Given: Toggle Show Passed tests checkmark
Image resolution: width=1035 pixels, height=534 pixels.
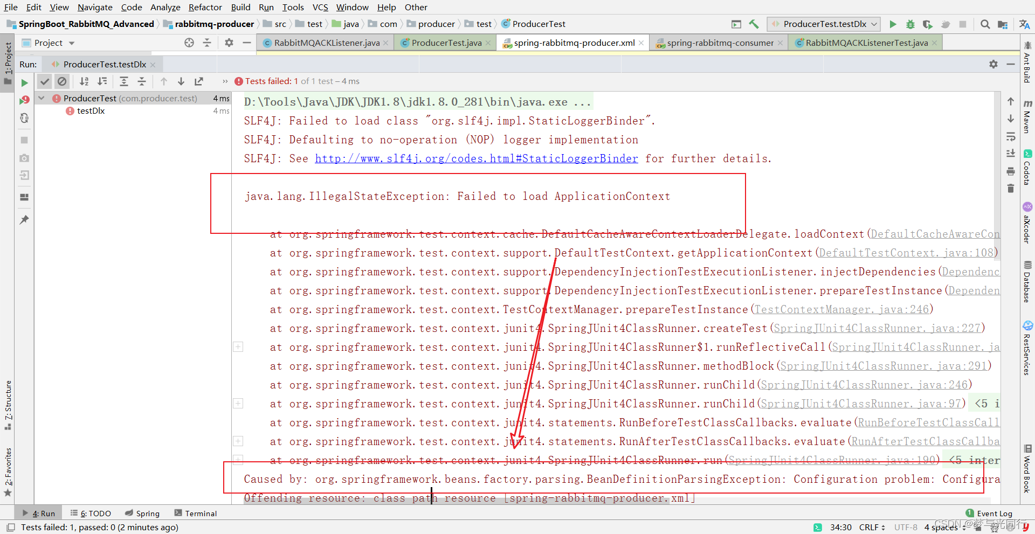Looking at the screenshot, I should [x=45, y=81].
